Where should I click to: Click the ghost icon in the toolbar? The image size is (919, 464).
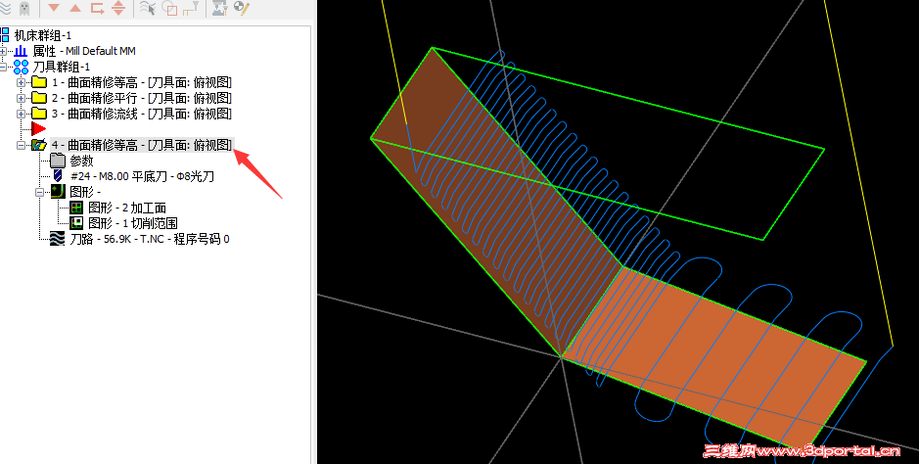24,8
